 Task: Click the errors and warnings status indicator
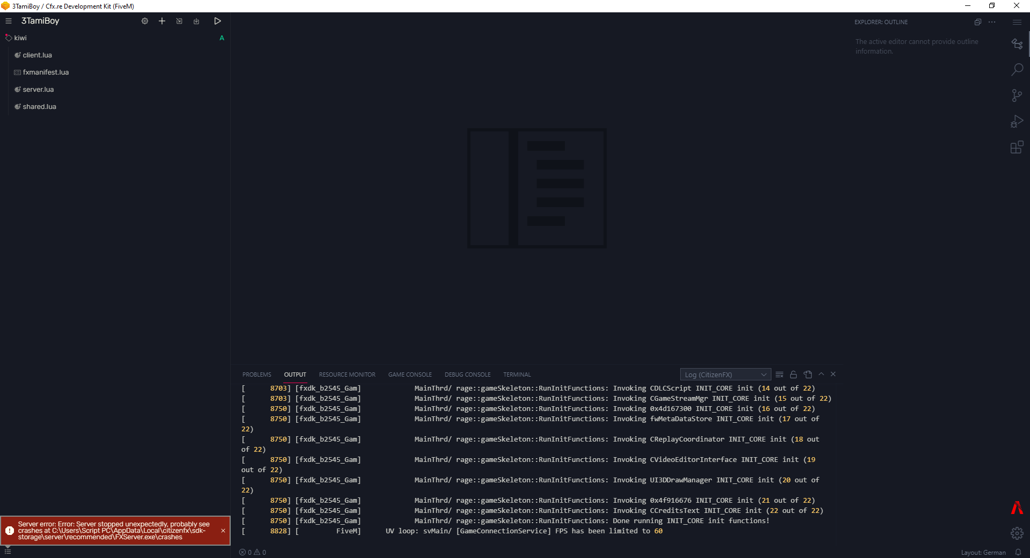click(252, 552)
